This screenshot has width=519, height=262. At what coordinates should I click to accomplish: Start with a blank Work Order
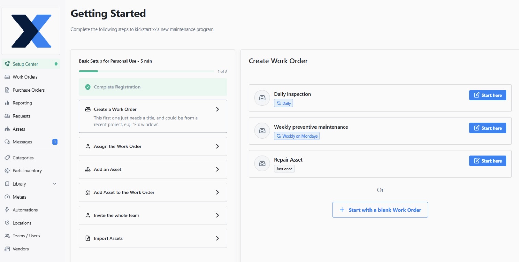coord(380,210)
